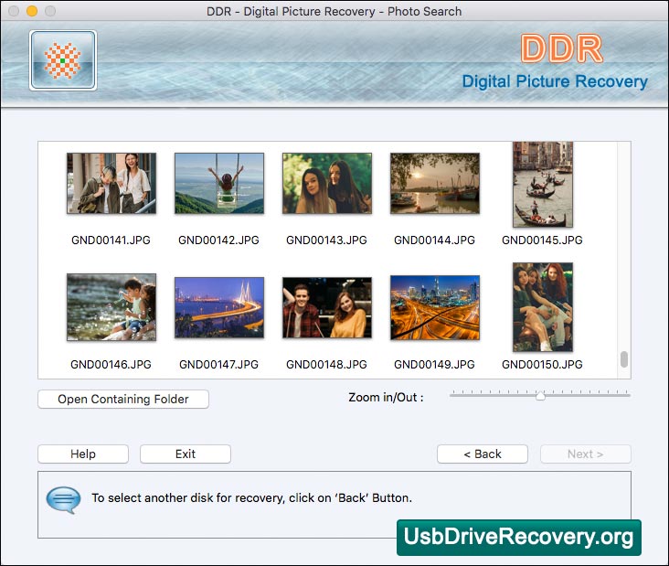Adjust the Zoom in/Out slider handle
This screenshot has width=669, height=566.
tap(540, 395)
